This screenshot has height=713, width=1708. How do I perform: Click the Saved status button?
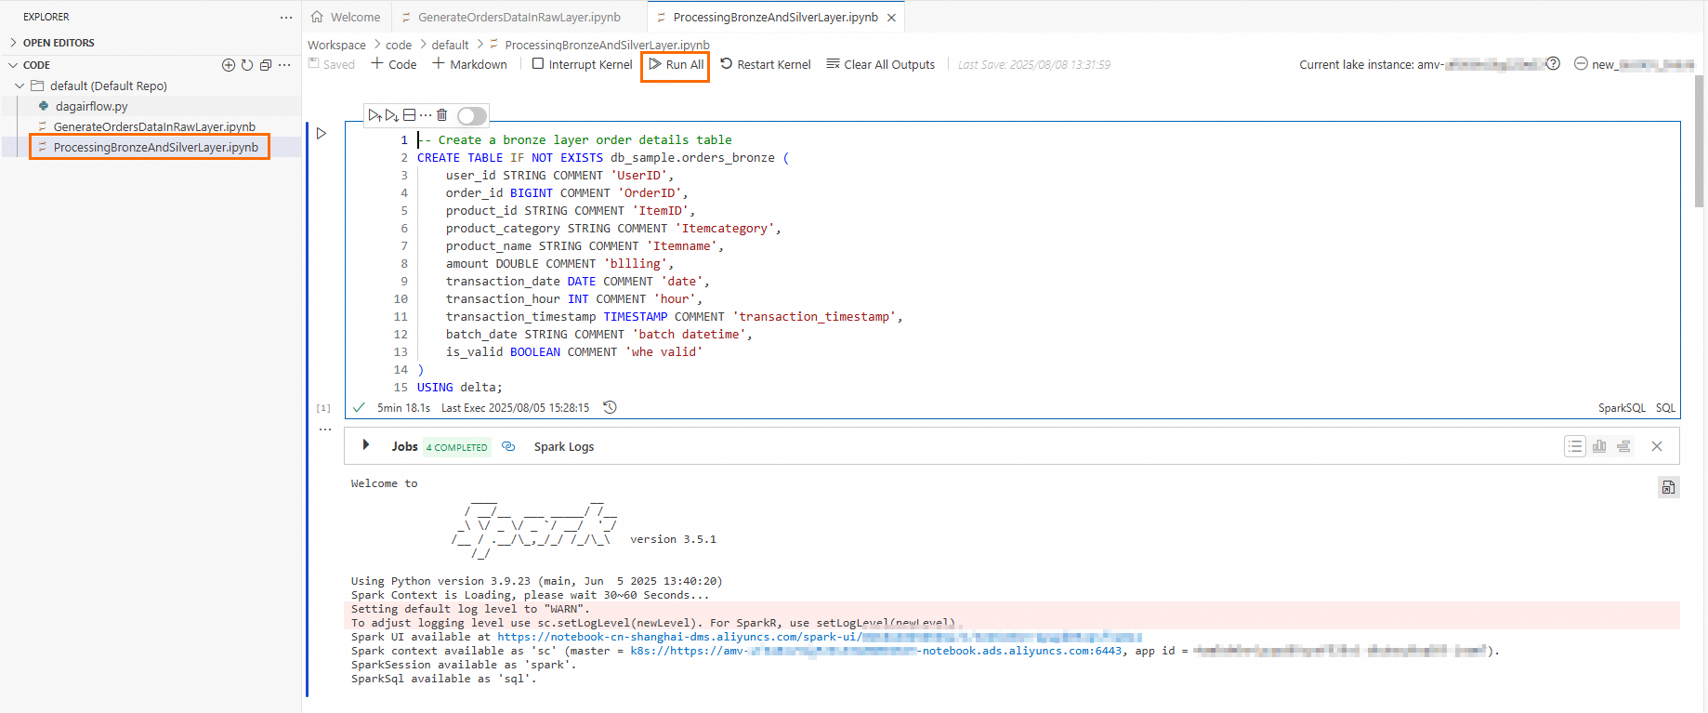(332, 64)
